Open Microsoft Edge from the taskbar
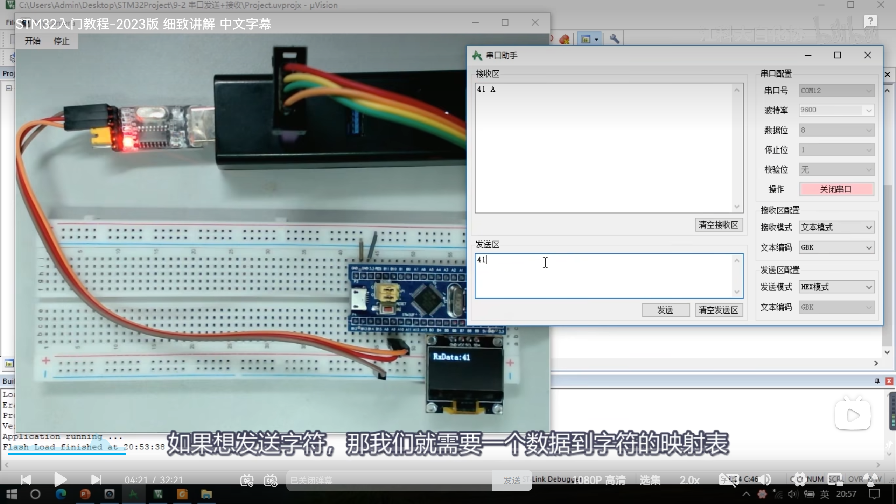The width and height of the screenshot is (896, 504). [61, 494]
